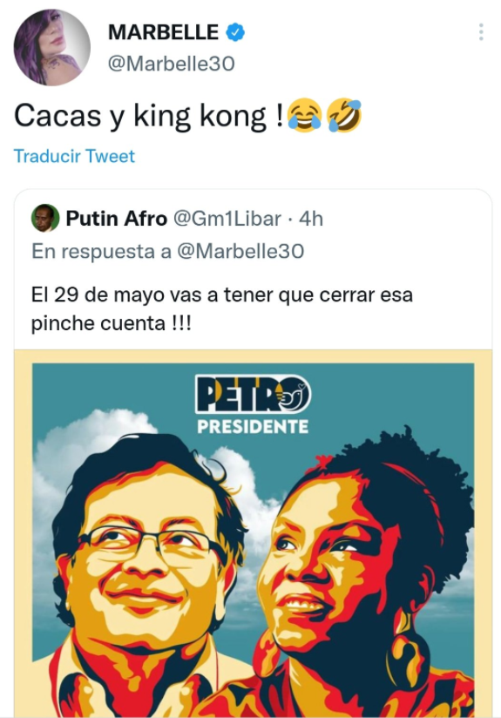Open the quoted tweet text about 29 de mayo
This screenshot has height=718, width=501.
point(222,308)
